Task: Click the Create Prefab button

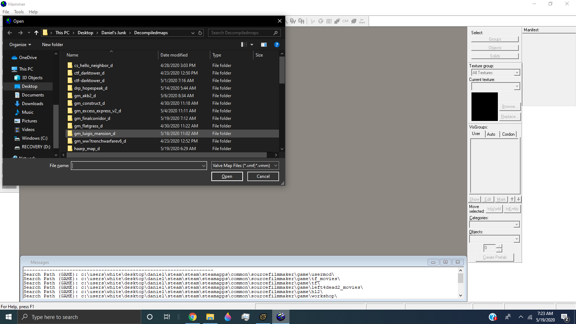Action: [495, 257]
